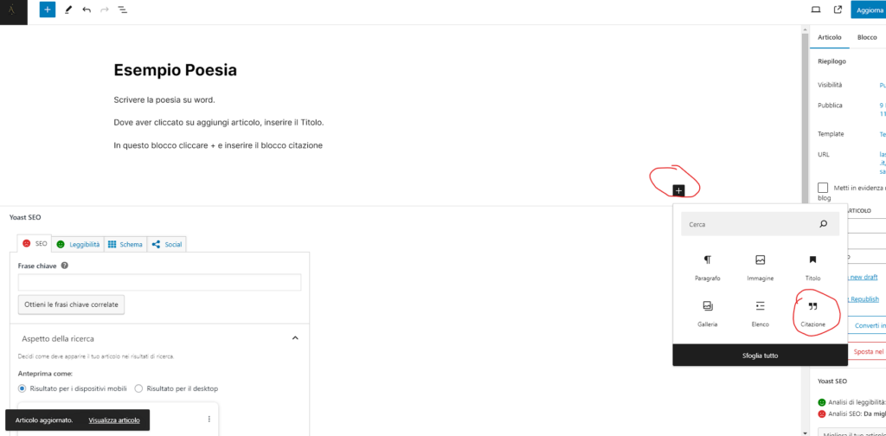
Task: Insert a Galleria block
Action: [x=708, y=313]
